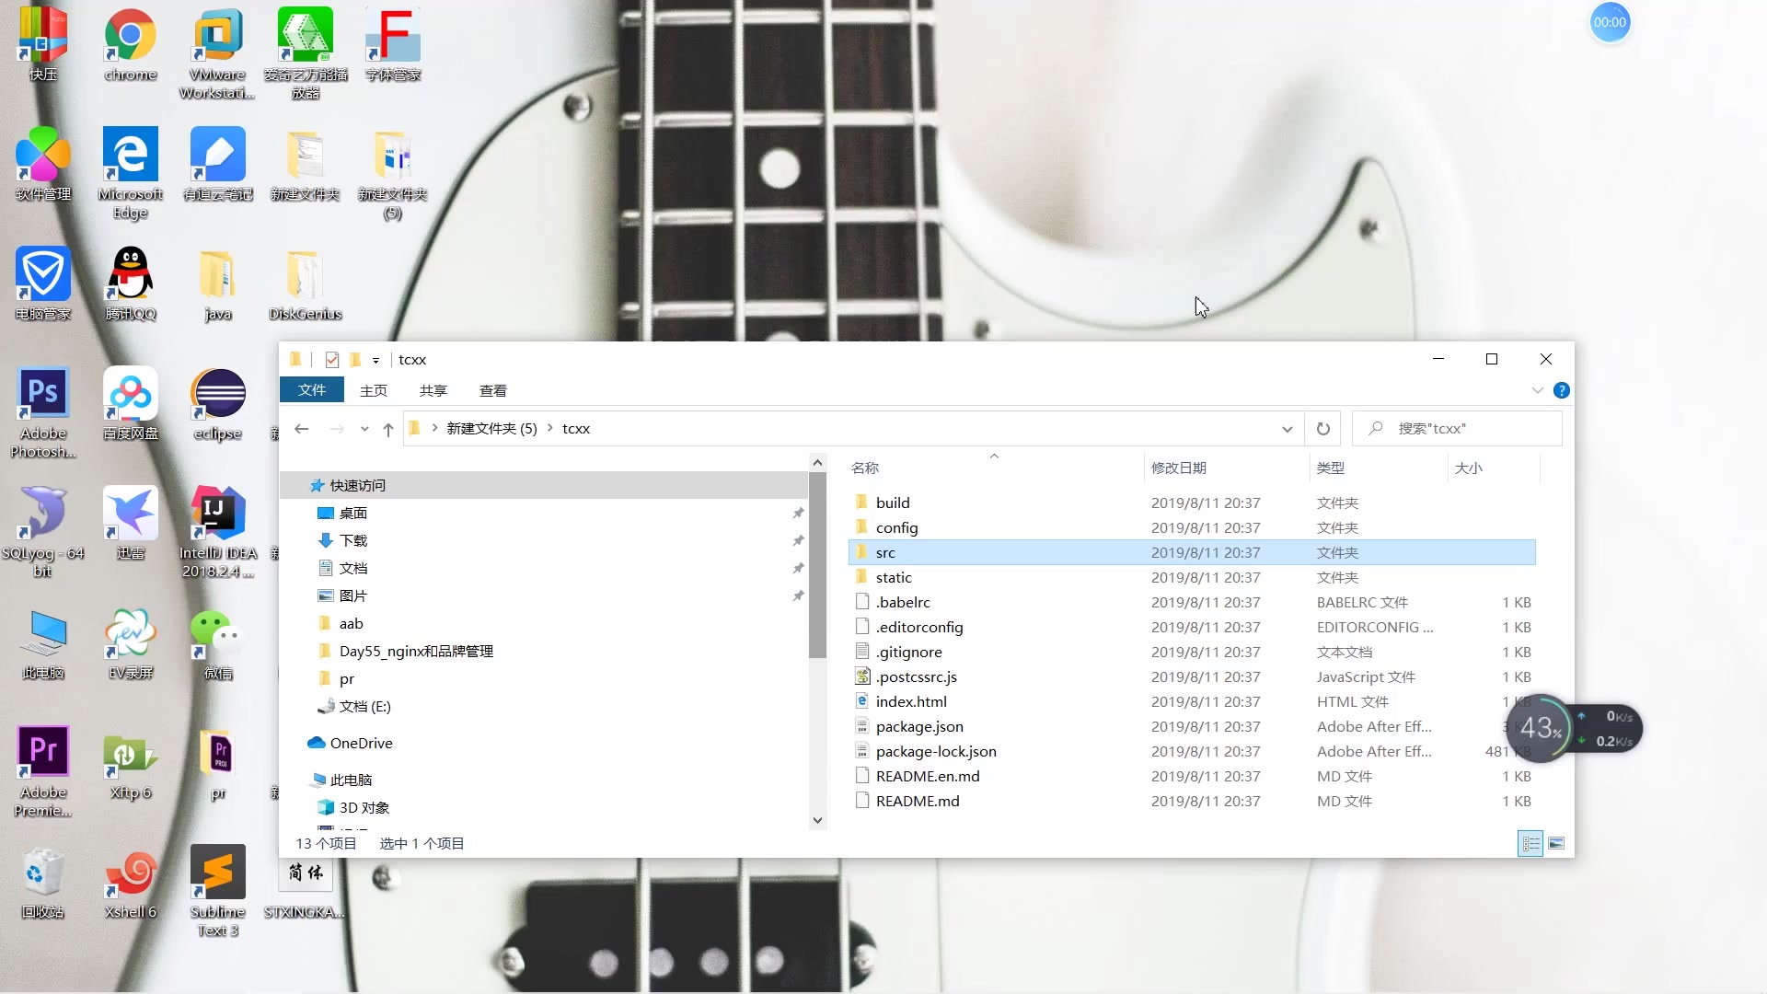Select OneDrive in the navigation pane
Screen dimensions: 1767x994
tap(544, 743)
